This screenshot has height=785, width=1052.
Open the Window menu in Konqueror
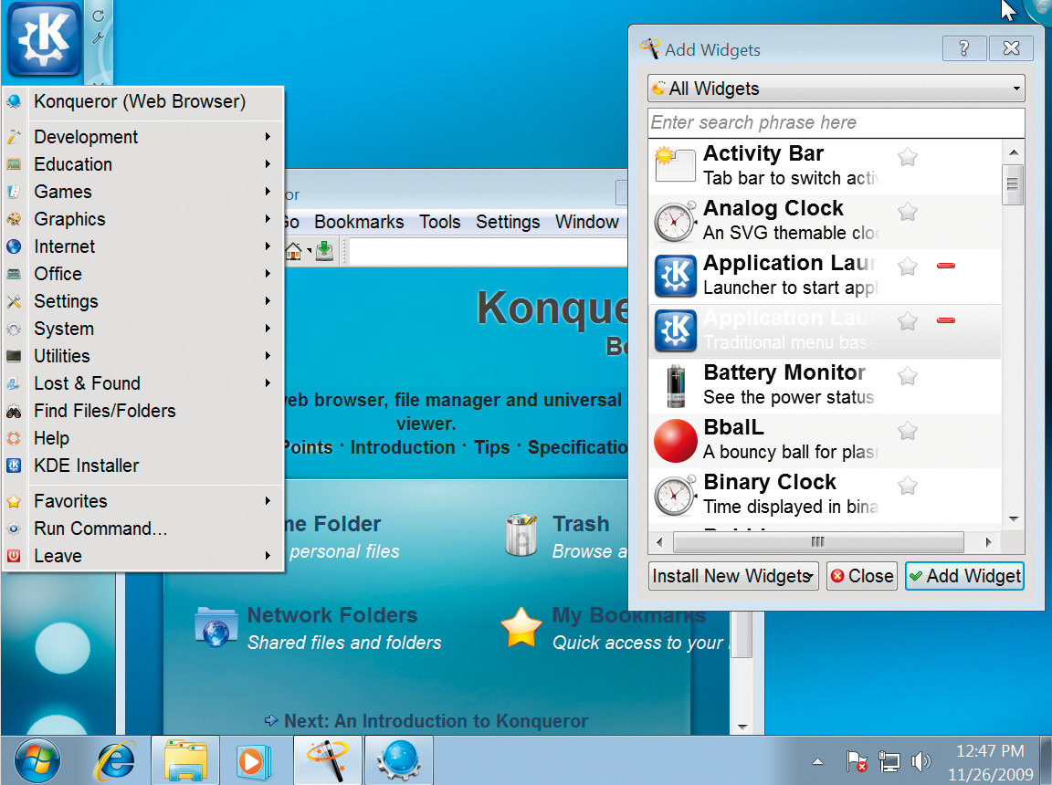click(x=587, y=222)
